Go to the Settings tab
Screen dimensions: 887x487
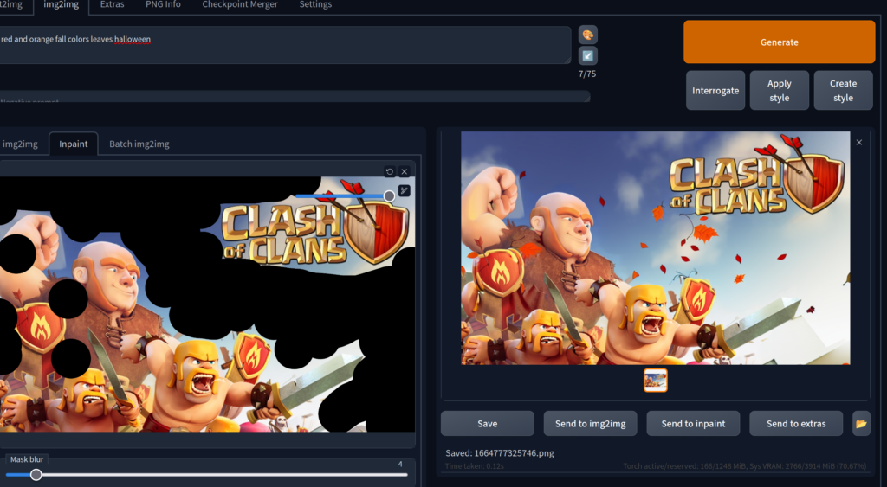pyautogui.click(x=315, y=4)
